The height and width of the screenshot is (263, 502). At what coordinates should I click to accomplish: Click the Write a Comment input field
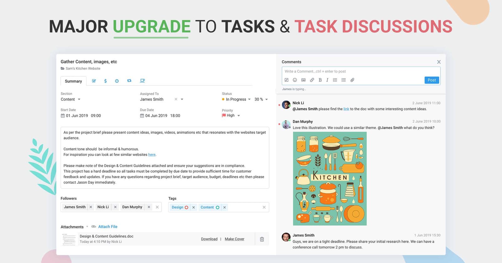pos(361,72)
